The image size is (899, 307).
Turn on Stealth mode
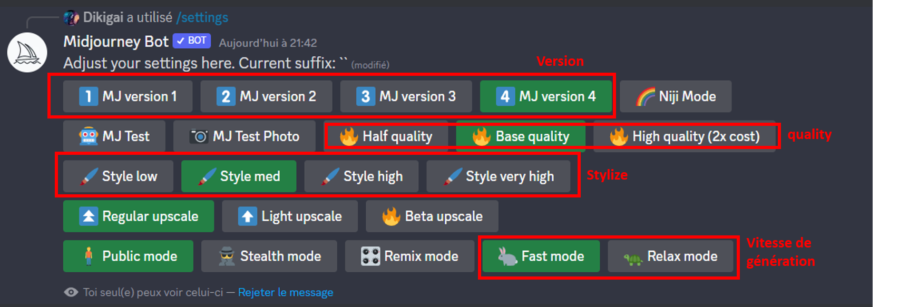pos(269,256)
